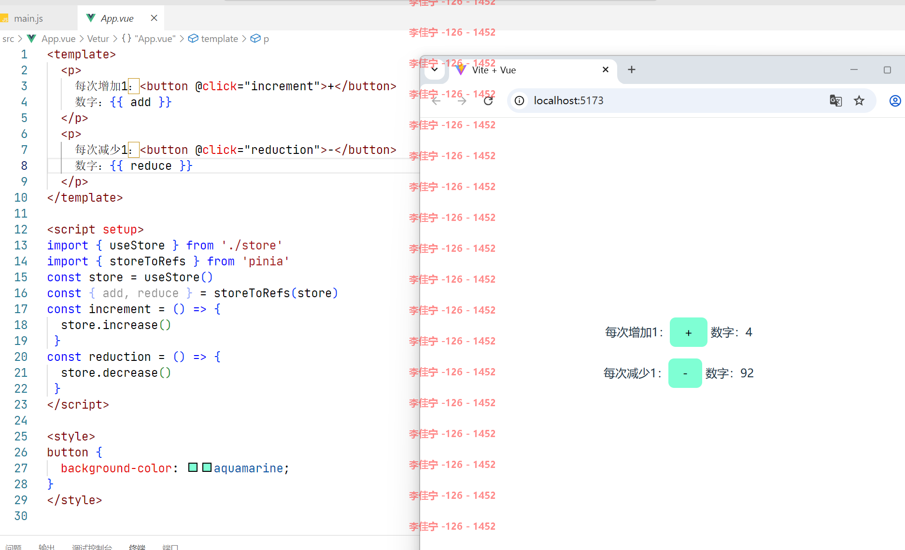The width and height of the screenshot is (905, 550).
Task: Click the '每次减少1:' label in browser
Action: (x=632, y=373)
